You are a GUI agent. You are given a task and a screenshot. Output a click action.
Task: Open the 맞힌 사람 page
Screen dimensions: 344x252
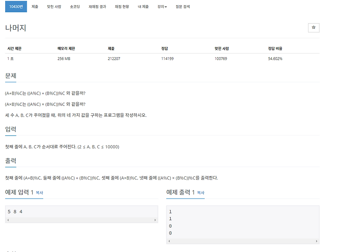[x=55, y=6]
